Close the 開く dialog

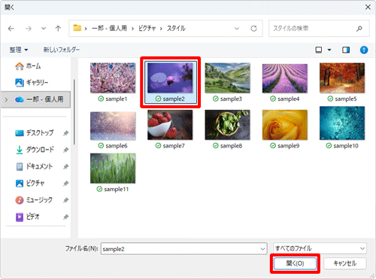coord(368,7)
